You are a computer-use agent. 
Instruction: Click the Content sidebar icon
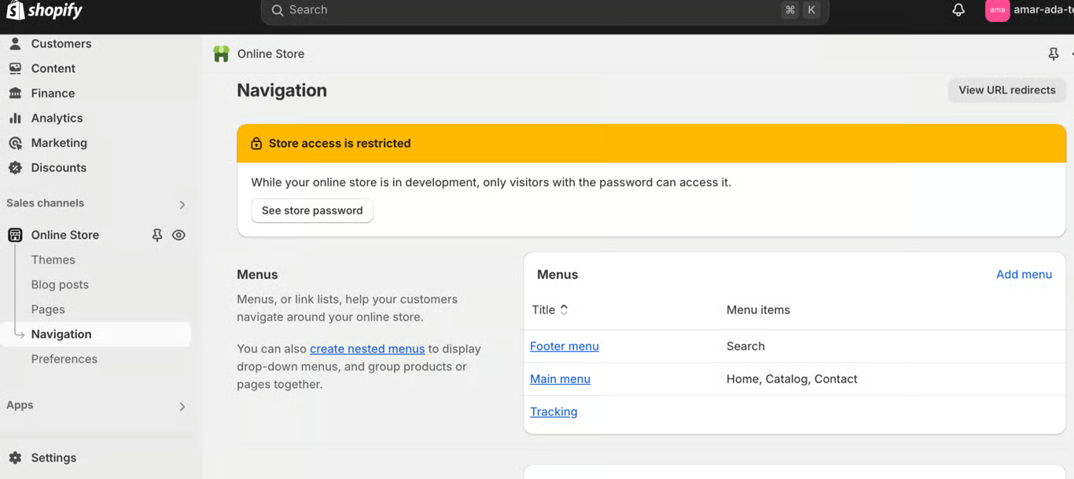15,68
